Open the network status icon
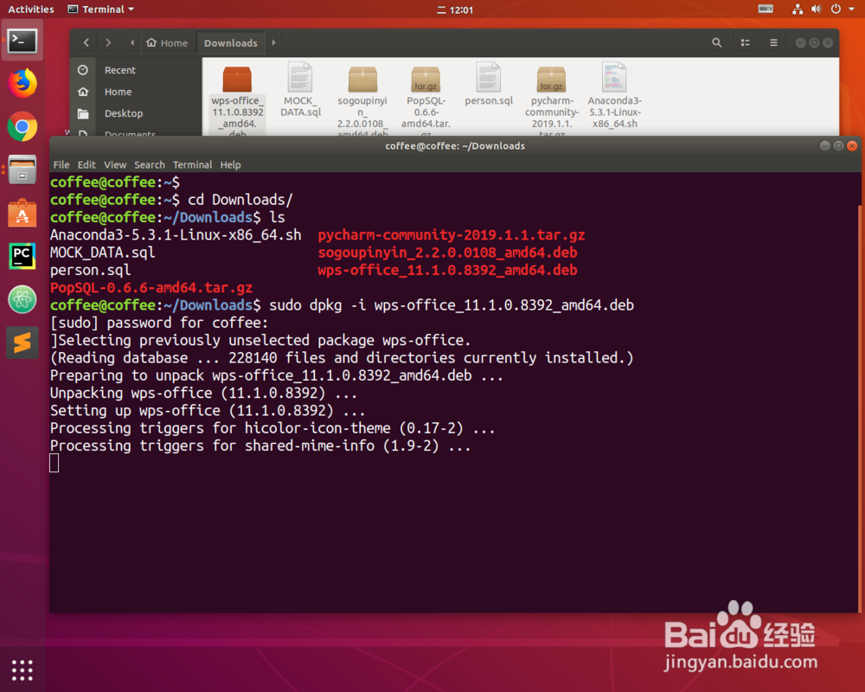The width and height of the screenshot is (865, 692). tap(798, 9)
